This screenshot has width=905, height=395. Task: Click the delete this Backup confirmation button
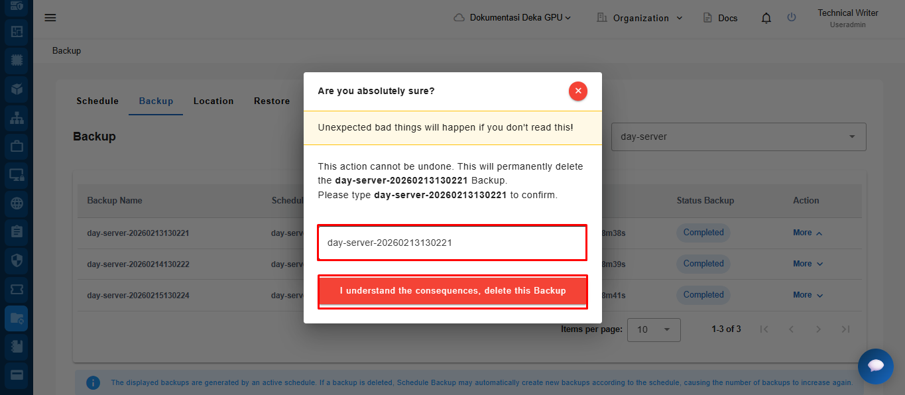tap(453, 291)
